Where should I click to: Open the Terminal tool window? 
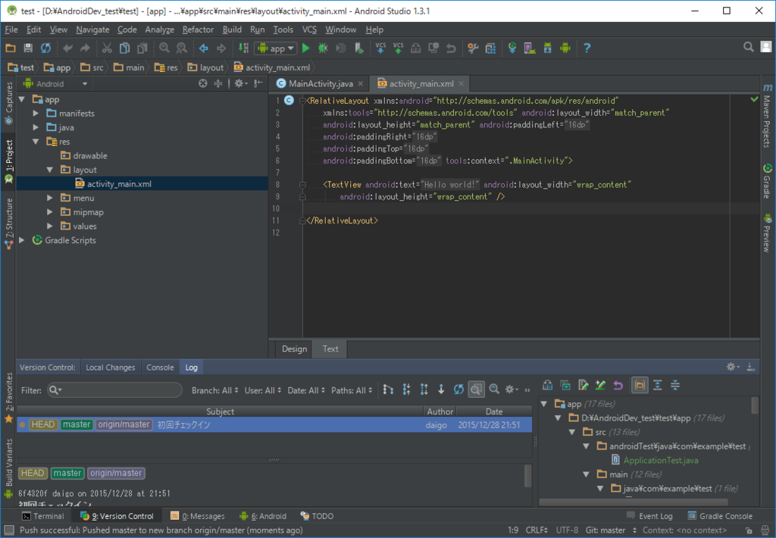click(43, 516)
